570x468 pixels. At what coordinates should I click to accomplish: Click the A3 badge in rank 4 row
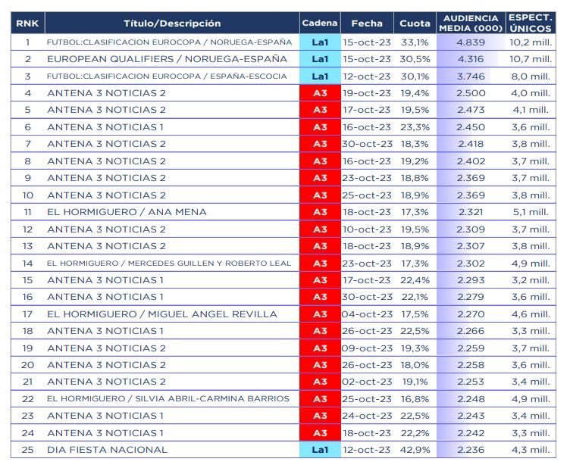[320, 93]
